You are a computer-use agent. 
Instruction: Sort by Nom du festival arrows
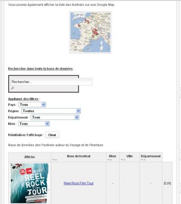[x=54, y=160]
